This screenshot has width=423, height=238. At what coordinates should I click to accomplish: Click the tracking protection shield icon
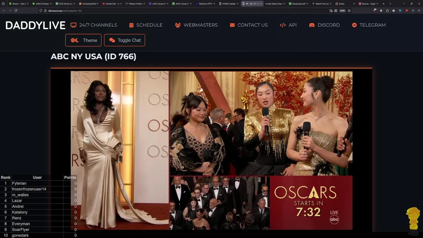click(x=41, y=11)
